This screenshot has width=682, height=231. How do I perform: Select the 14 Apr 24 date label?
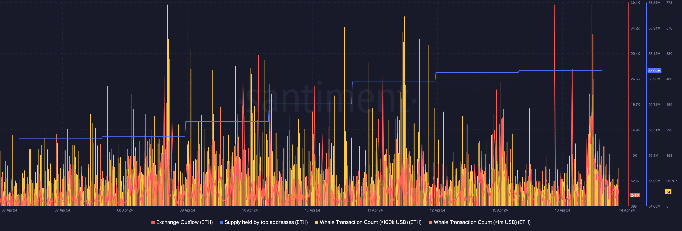coord(627,210)
